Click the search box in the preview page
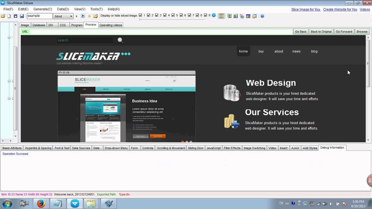 point(85,40)
